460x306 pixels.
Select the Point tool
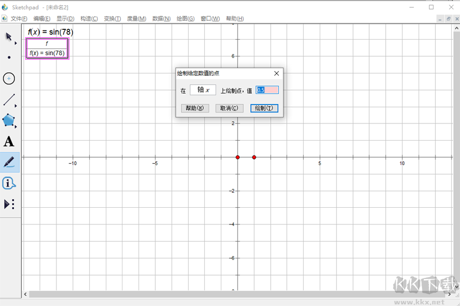coord(9,57)
